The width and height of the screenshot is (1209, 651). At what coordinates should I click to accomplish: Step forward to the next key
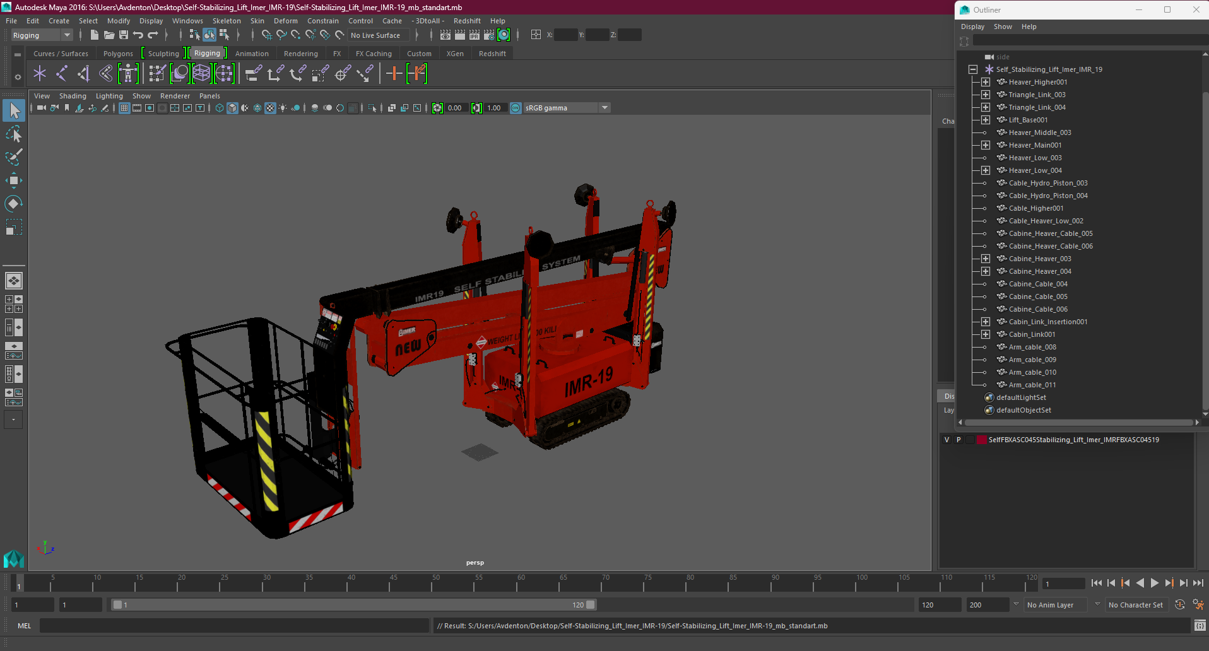point(1169,584)
